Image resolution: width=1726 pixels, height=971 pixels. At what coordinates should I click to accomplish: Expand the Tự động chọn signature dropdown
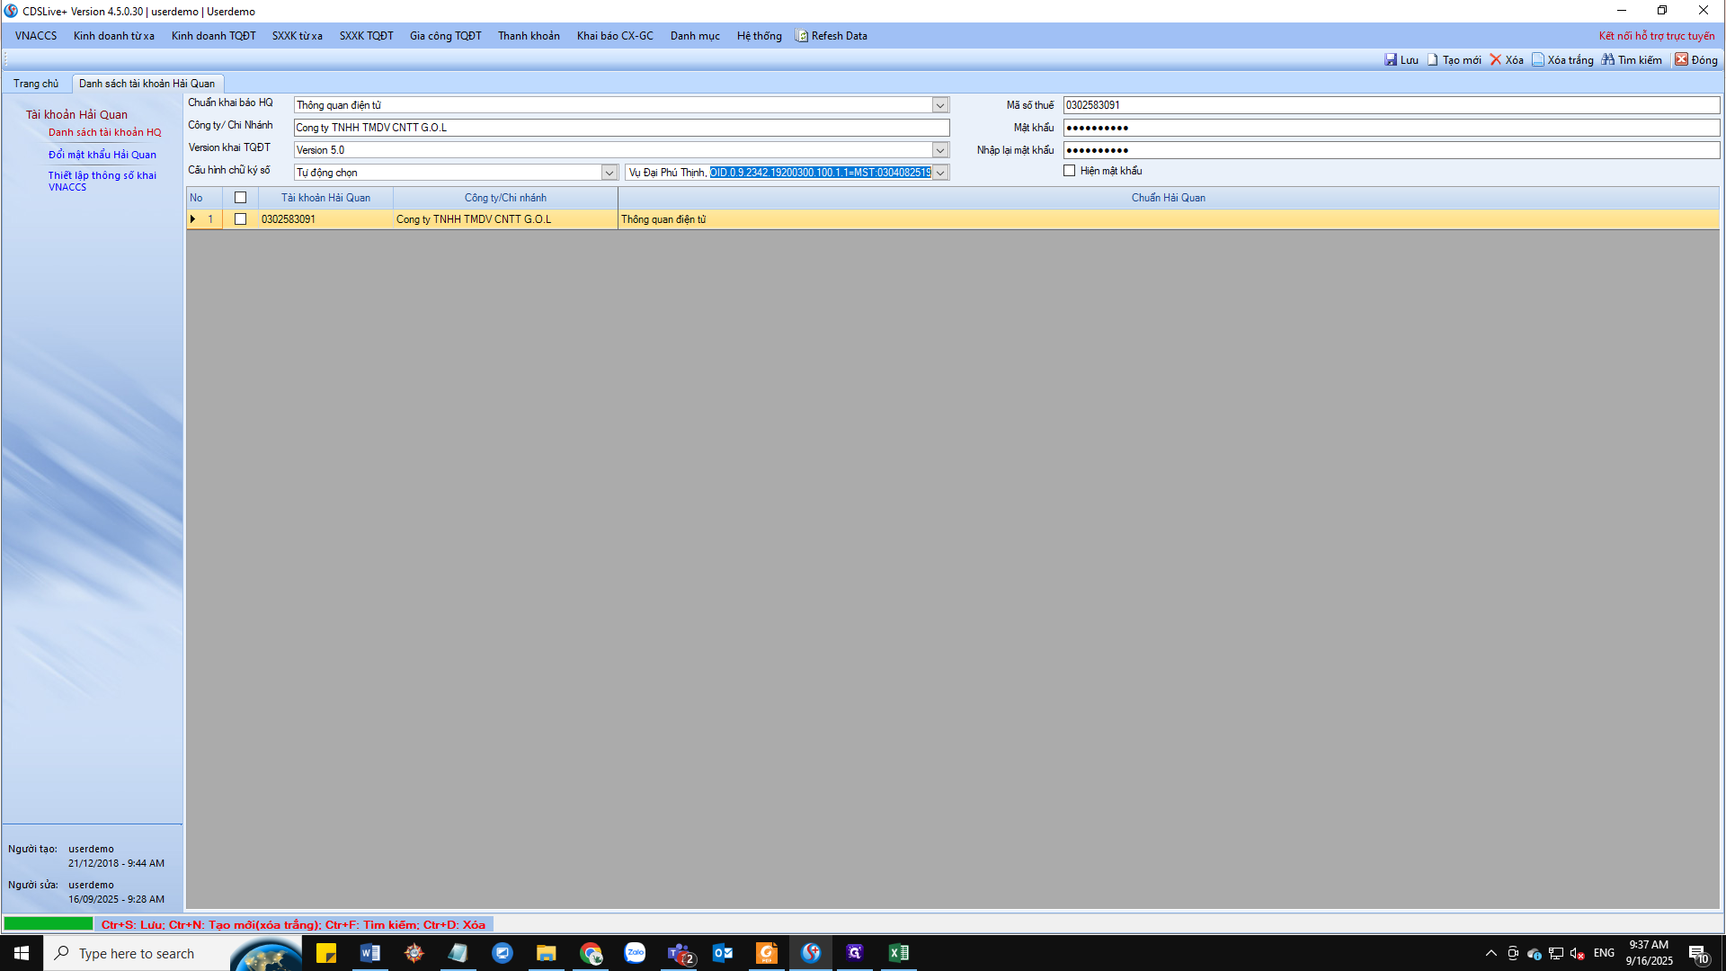click(x=609, y=173)
